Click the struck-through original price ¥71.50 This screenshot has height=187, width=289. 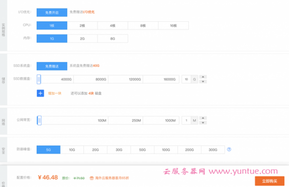click(79, 178)
